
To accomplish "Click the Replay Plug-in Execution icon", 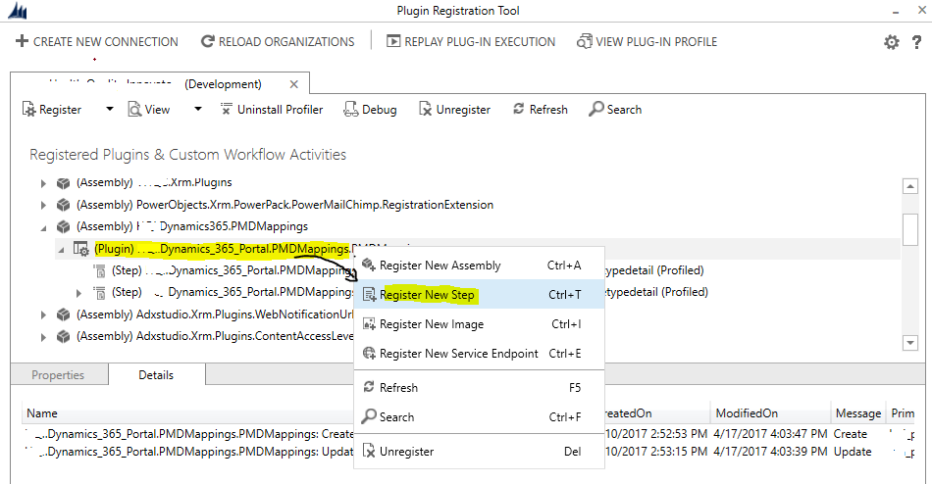I will point(393,42).
